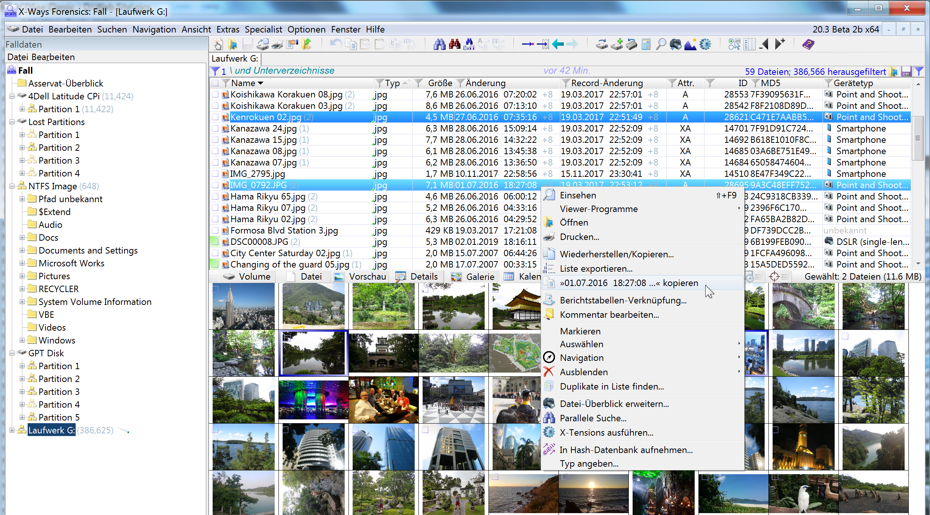Click the red binoculars search icon
This screenshot has width=930, height=515.
tap(454, 44)
